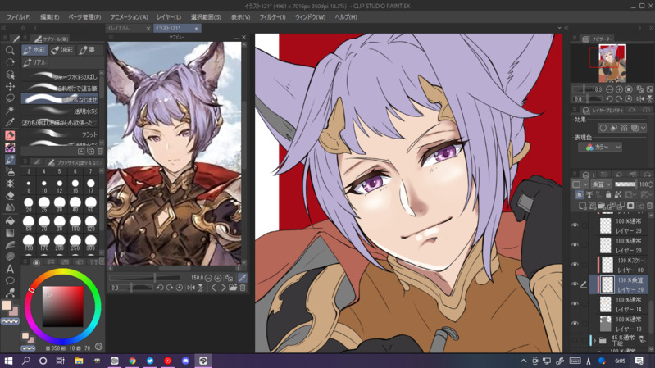The height and width of the screenshot is (368, 655).
Task: Select the Gradient tool
Action: pos(10,233)
